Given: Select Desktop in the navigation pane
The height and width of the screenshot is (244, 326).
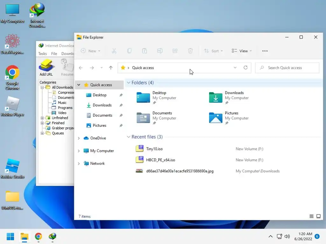Looking at the screenshot, I should tap(99, 95).
